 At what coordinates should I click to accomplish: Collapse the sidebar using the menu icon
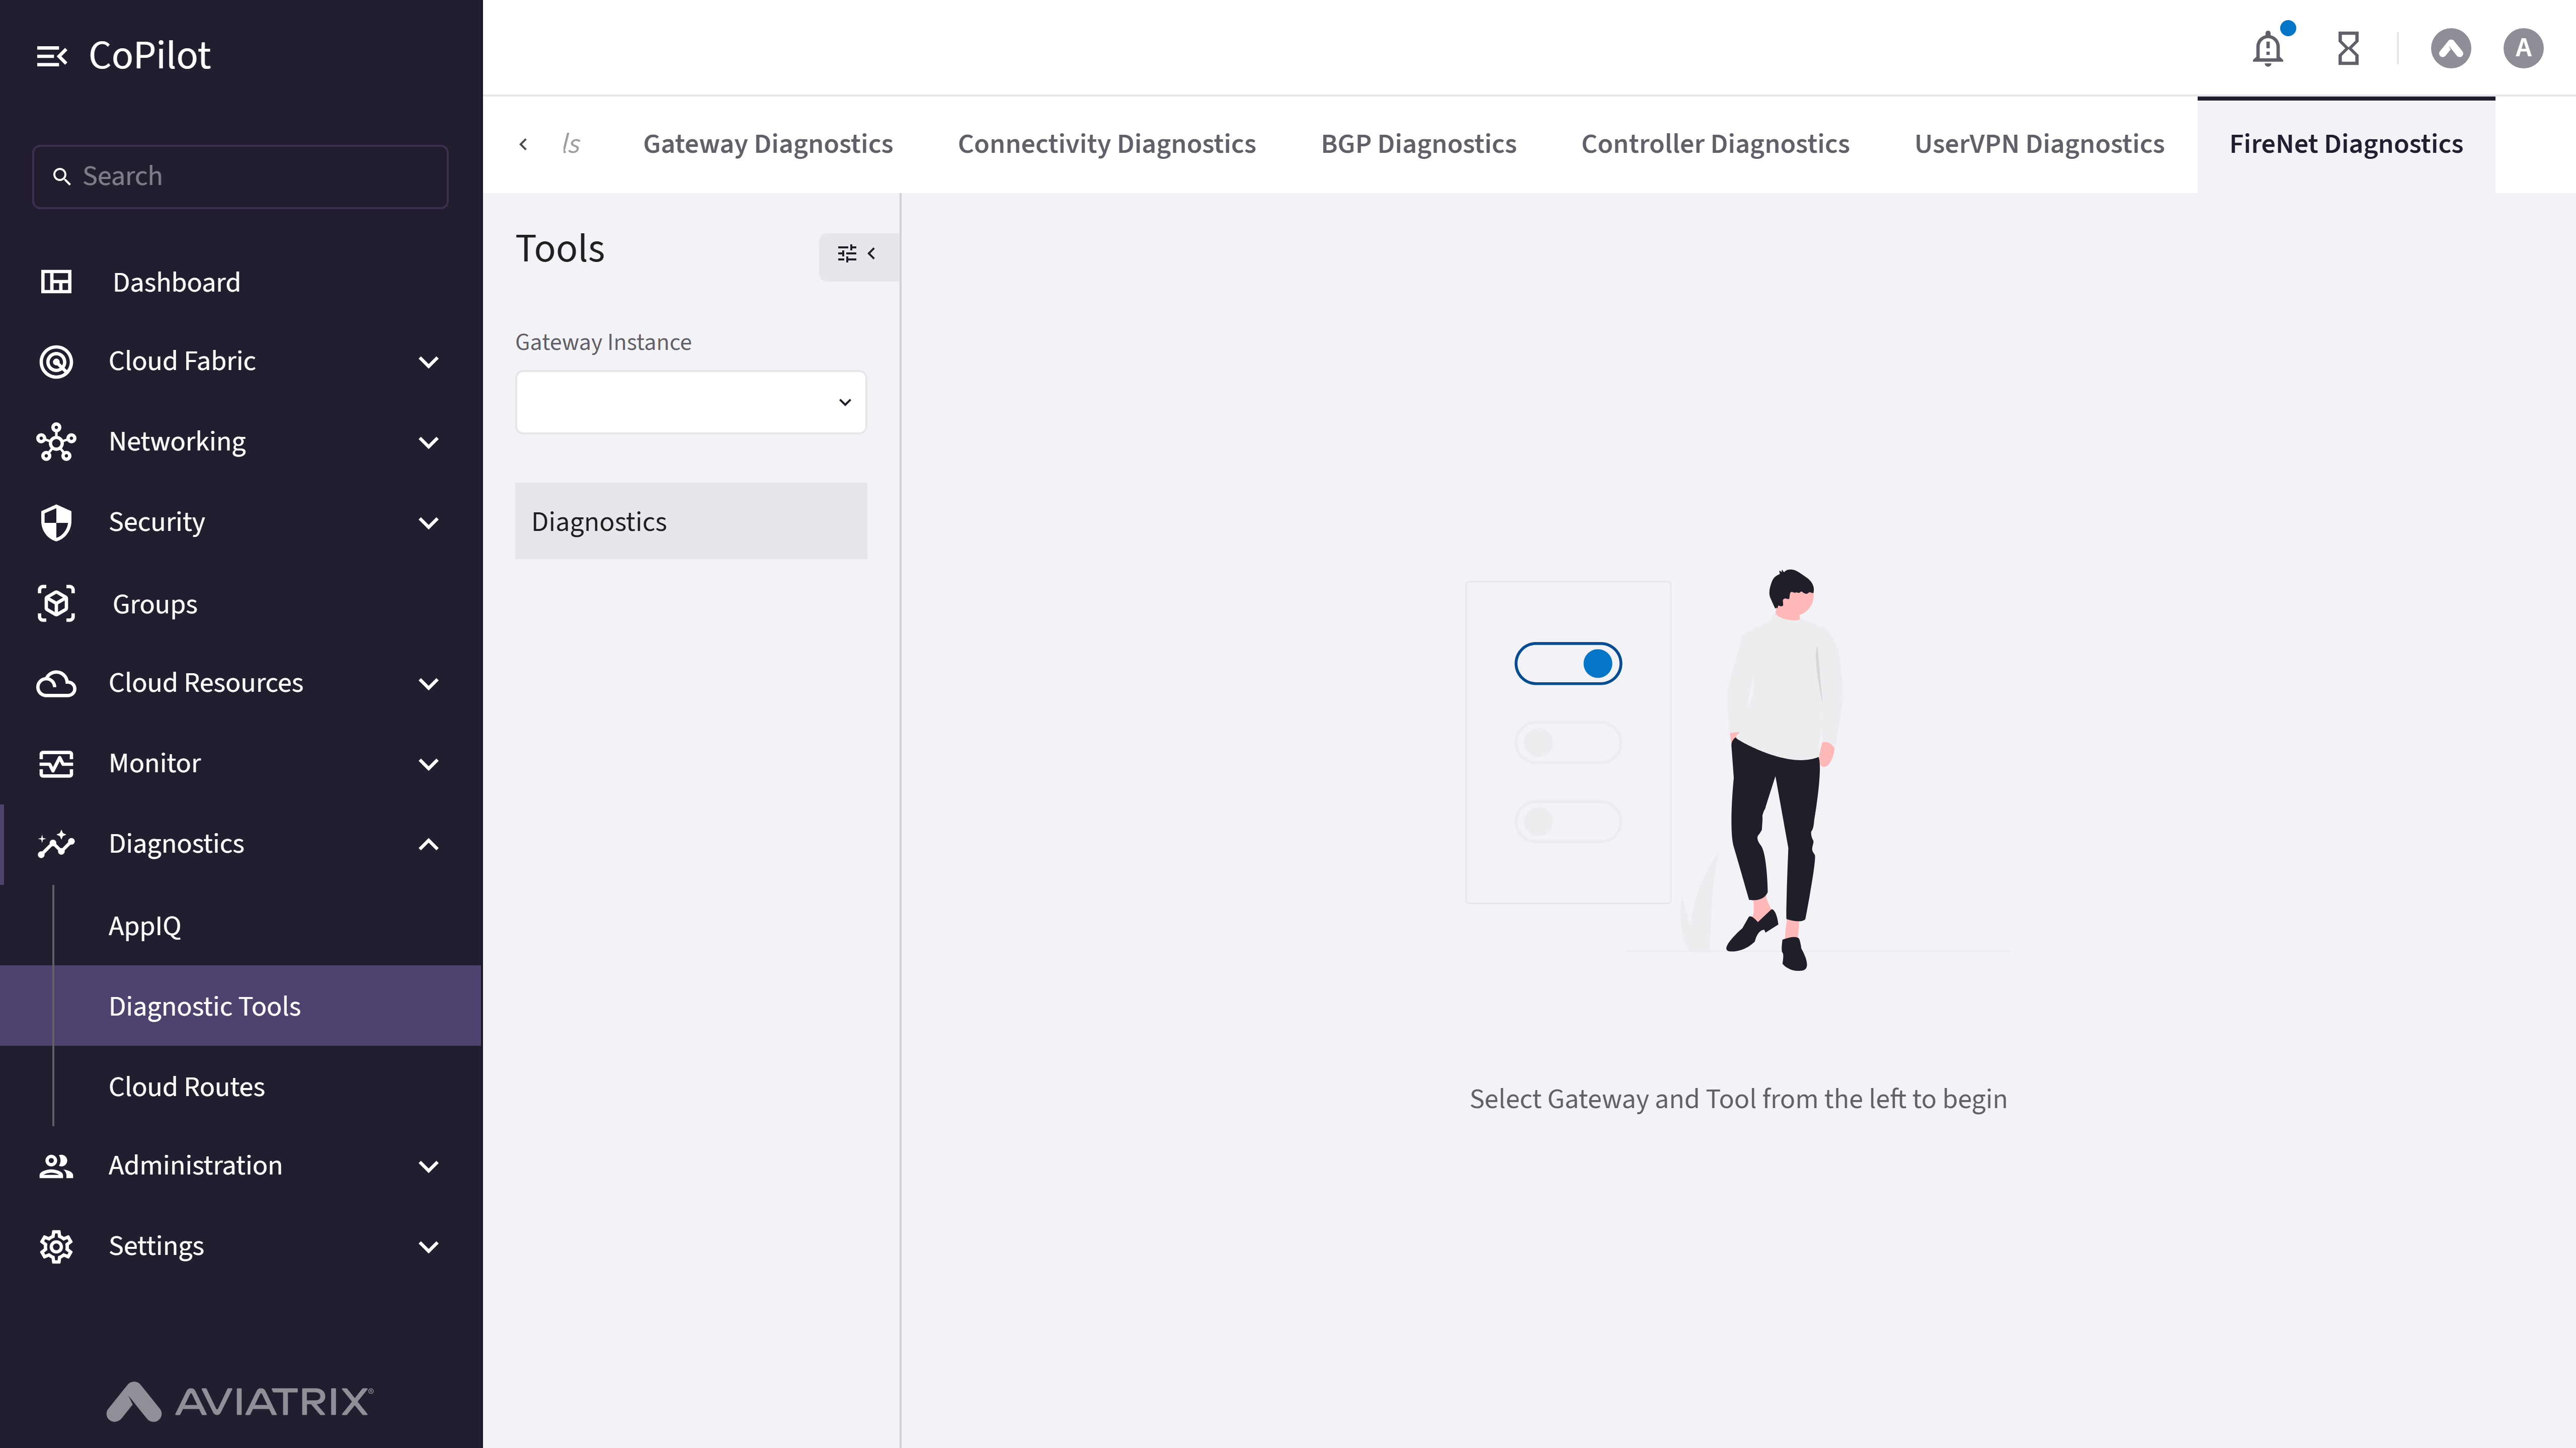click(52, 56)
